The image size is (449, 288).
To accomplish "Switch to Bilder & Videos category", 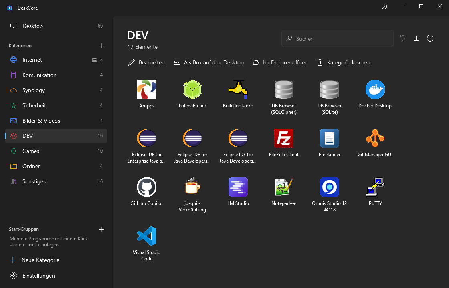I will pyautogui.click(x=56, y=121).
